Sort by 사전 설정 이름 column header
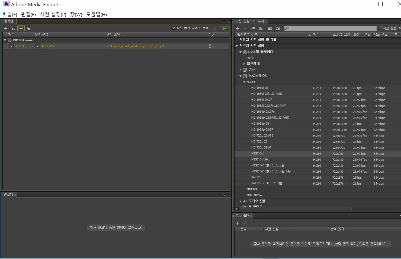The height and width of the screenshot is (259, 401). pyautogui.click(x=273, y=34)
